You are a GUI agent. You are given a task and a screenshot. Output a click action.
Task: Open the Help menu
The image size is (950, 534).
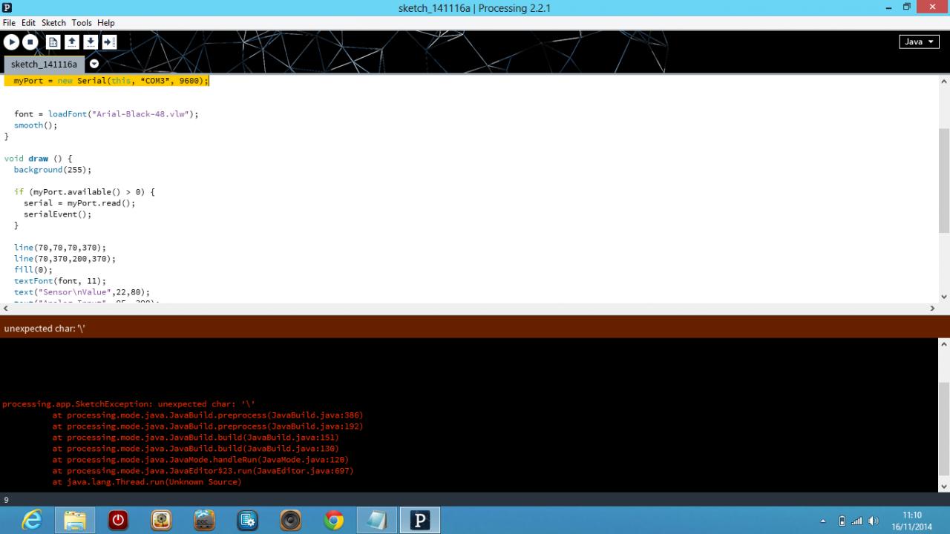pos(106,23)
